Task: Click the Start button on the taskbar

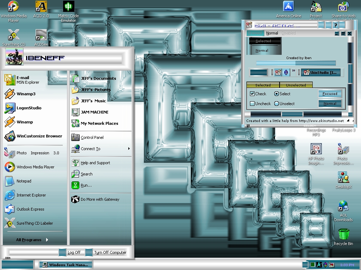Action: tap(18, 264)
